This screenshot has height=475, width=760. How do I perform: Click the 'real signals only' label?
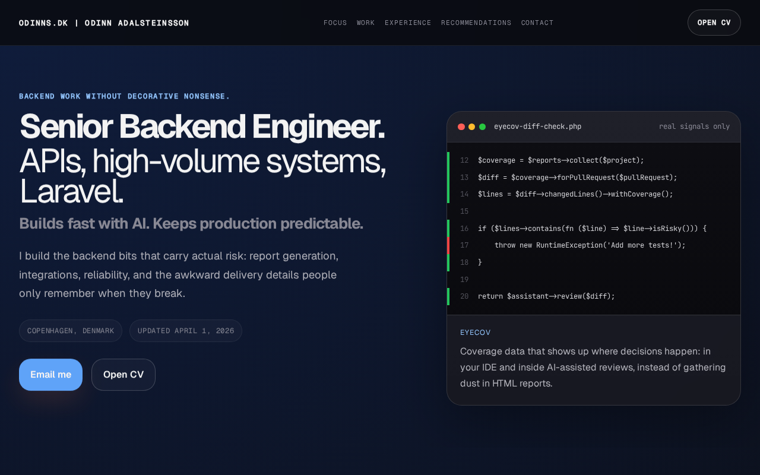[x=694, y=126]
